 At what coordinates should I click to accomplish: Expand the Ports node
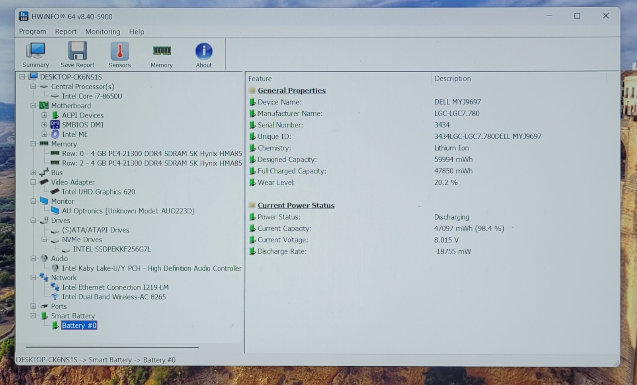point(33,306)
